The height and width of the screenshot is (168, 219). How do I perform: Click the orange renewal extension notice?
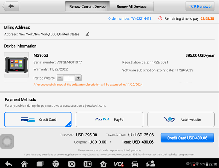(88, 85)
